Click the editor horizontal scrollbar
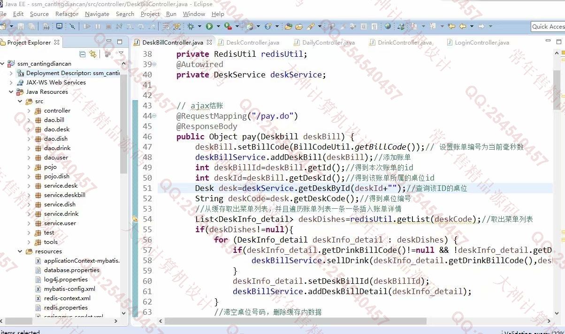This screenshot has height=334, width=565. point(296,321)
